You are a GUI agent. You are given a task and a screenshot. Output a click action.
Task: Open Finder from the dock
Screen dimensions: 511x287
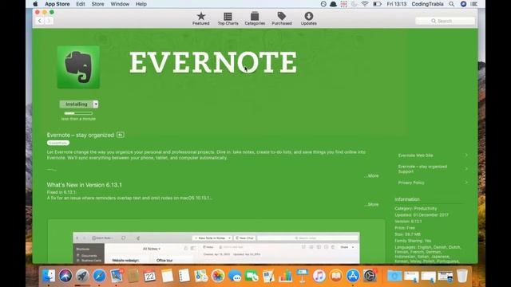[49, 276]
